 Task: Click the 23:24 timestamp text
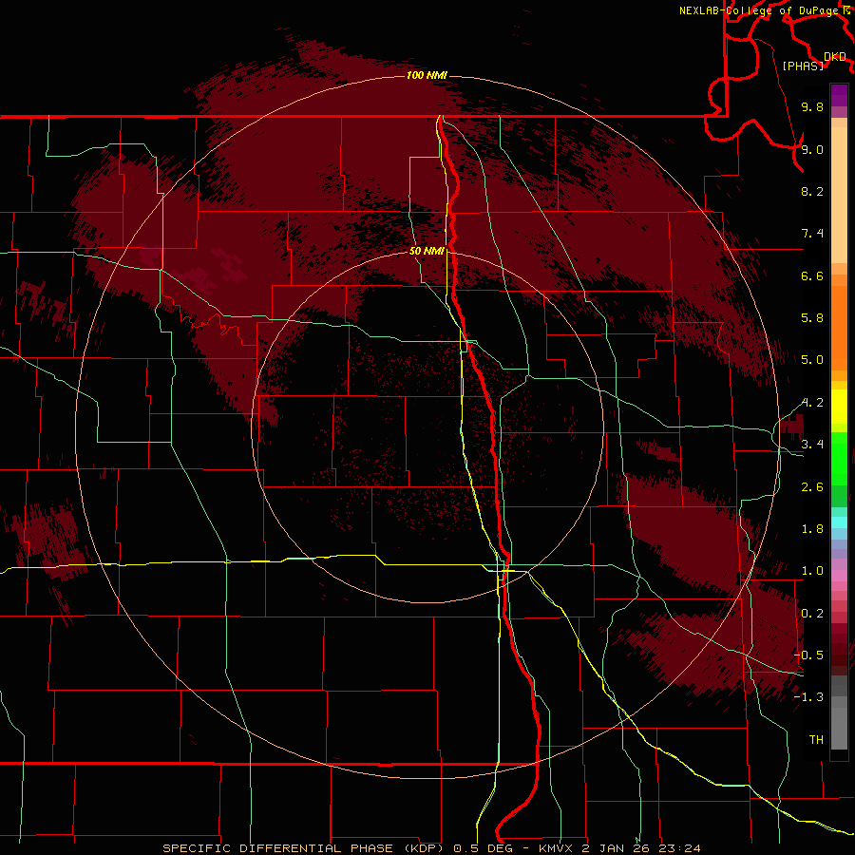tap(681, 848)
